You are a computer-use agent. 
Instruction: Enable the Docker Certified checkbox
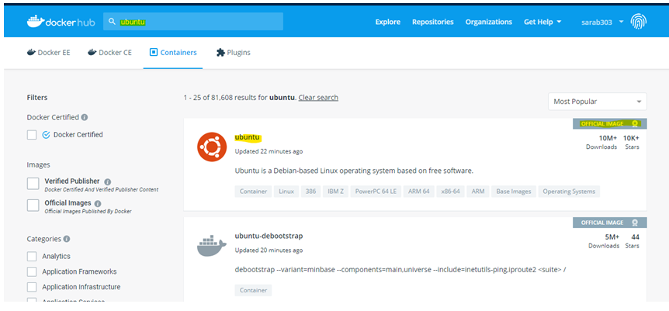point(32,135)
